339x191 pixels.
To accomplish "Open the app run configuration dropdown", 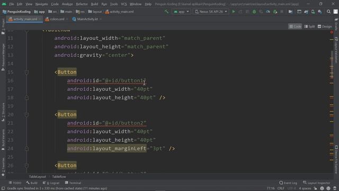I will click(181, 12).
